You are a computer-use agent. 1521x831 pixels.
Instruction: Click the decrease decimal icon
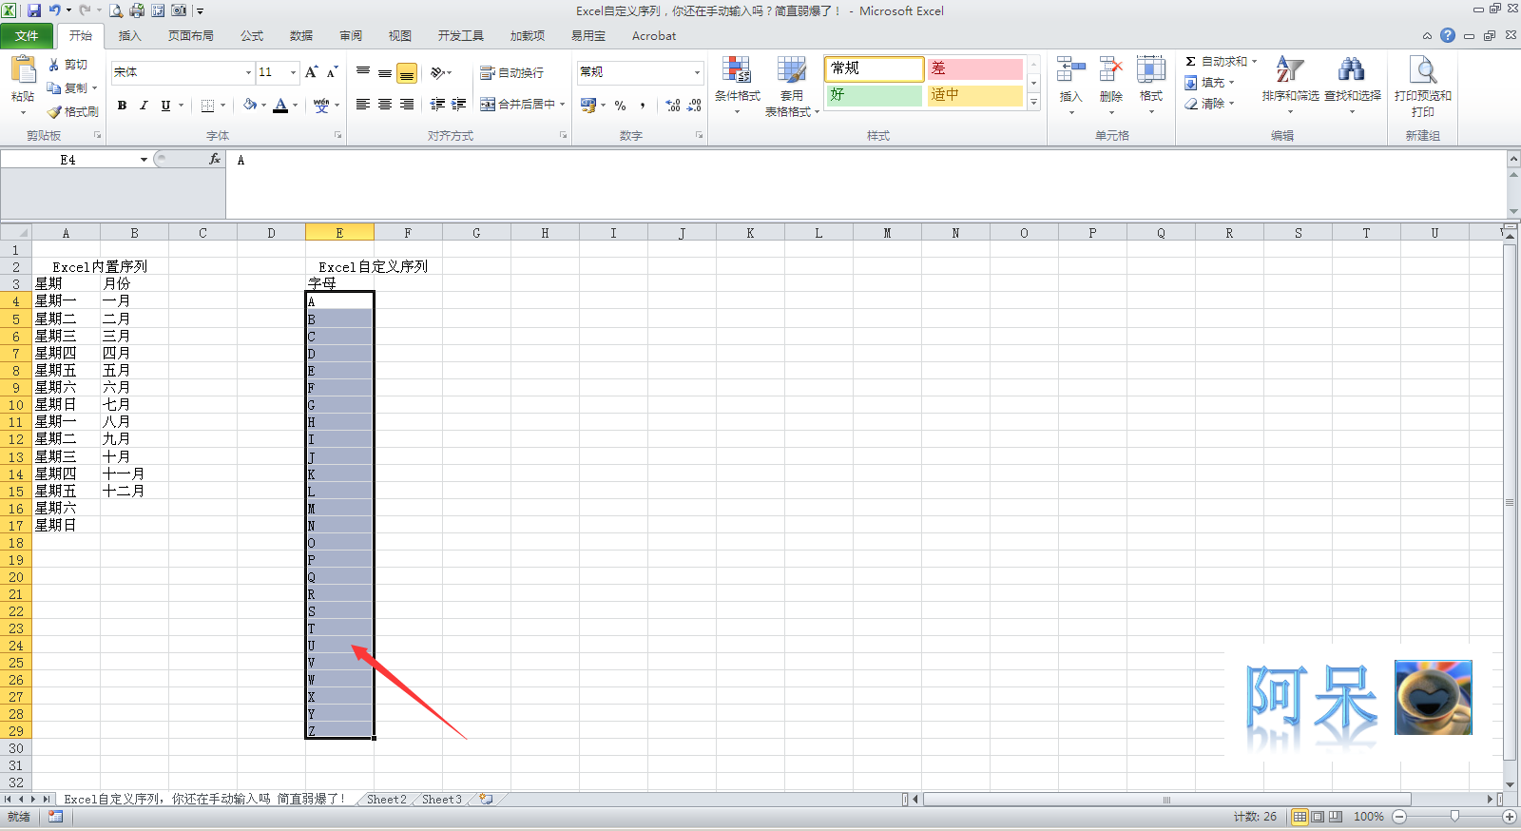695,106
